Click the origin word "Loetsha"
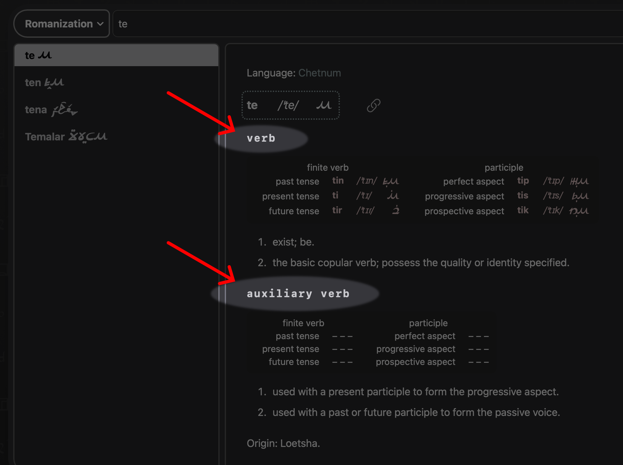 coord(300,443)
